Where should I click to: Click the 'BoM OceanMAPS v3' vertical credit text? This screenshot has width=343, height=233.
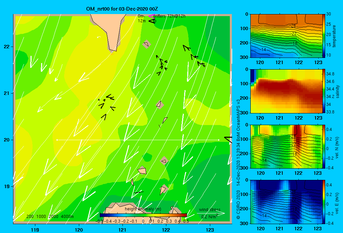238,120
